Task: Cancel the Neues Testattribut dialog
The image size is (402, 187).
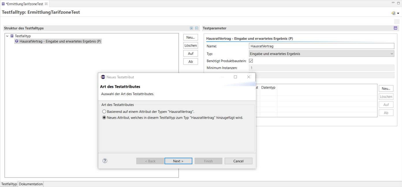Action: coord(238,161)
